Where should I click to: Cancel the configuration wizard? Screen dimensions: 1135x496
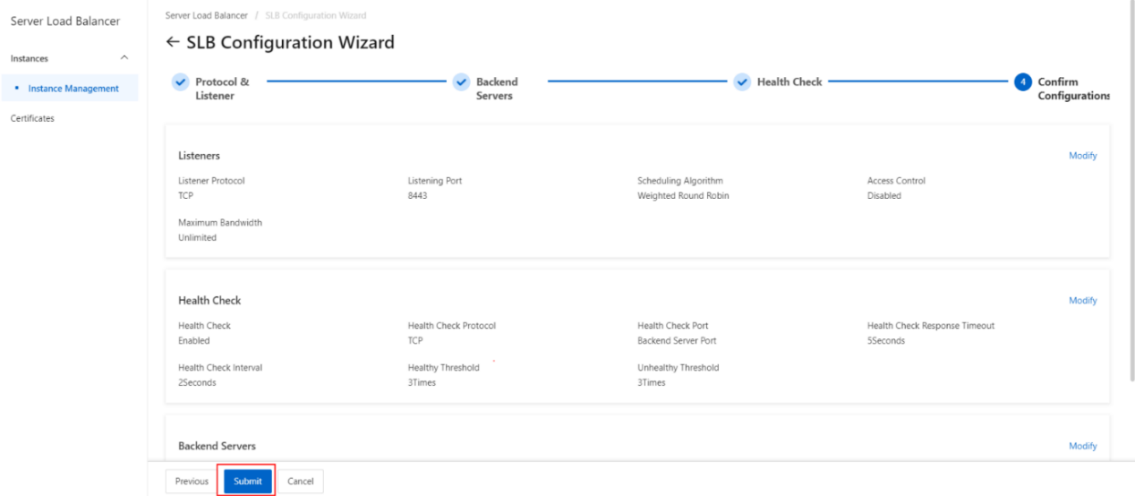coord(301,482)
